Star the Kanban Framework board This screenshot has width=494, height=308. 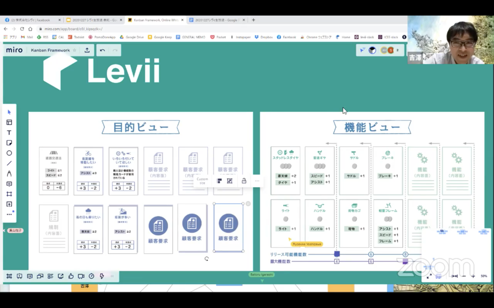[75, 50]
